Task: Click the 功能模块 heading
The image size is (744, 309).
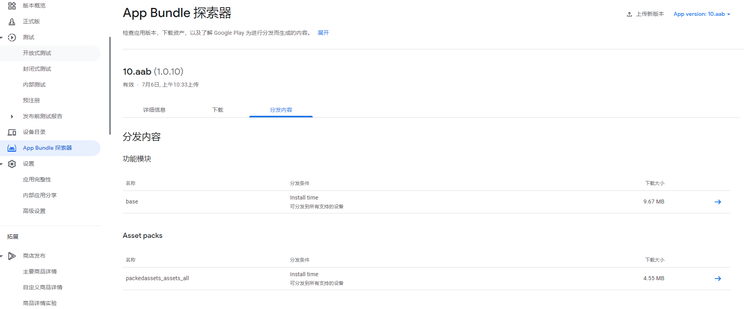Action: 137,159
